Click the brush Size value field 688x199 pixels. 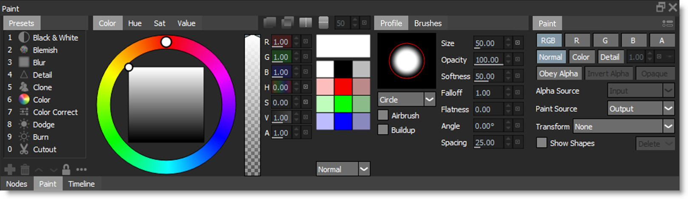[488, 43]
